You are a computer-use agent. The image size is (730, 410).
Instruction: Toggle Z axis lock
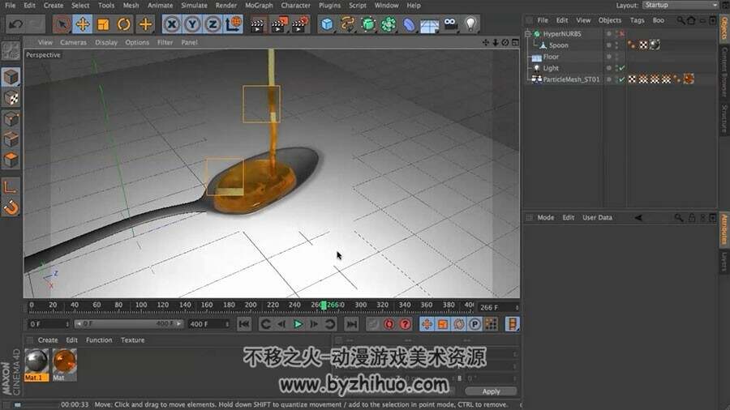[x=213, y=24]
